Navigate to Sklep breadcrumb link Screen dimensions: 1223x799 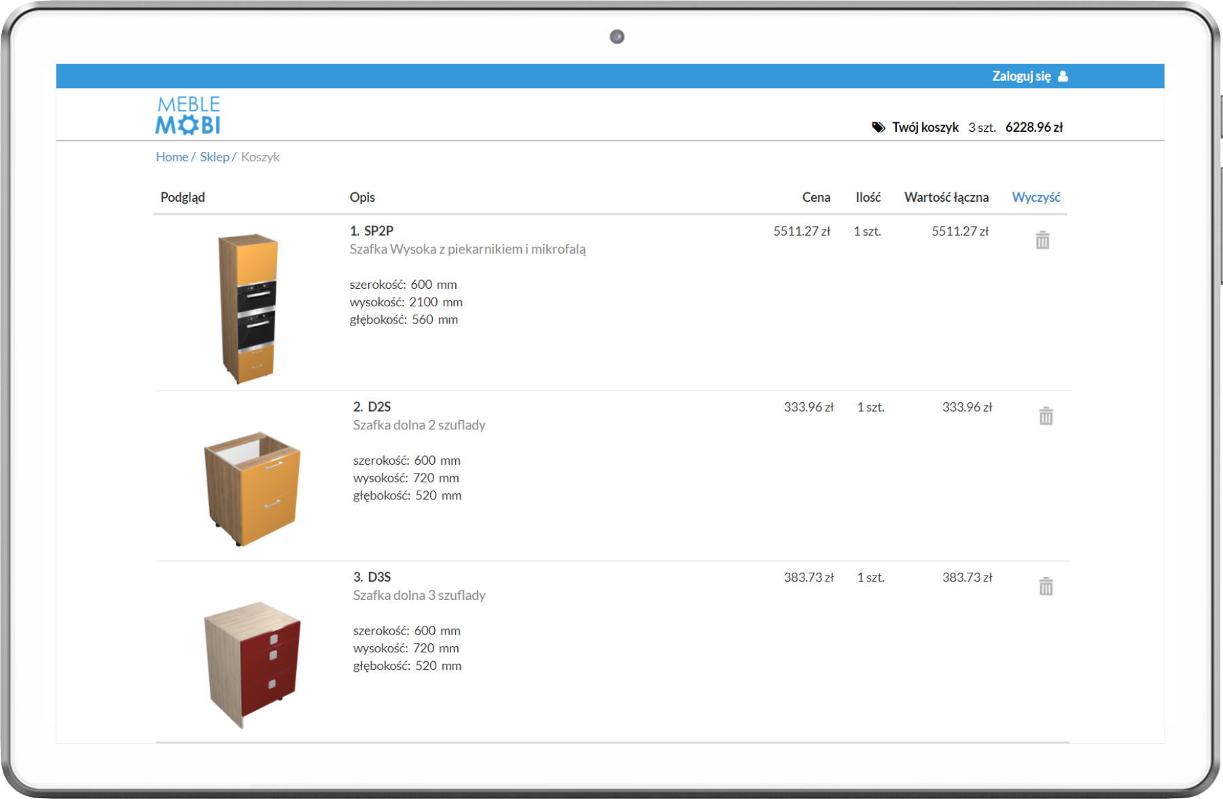click(214, 157)
